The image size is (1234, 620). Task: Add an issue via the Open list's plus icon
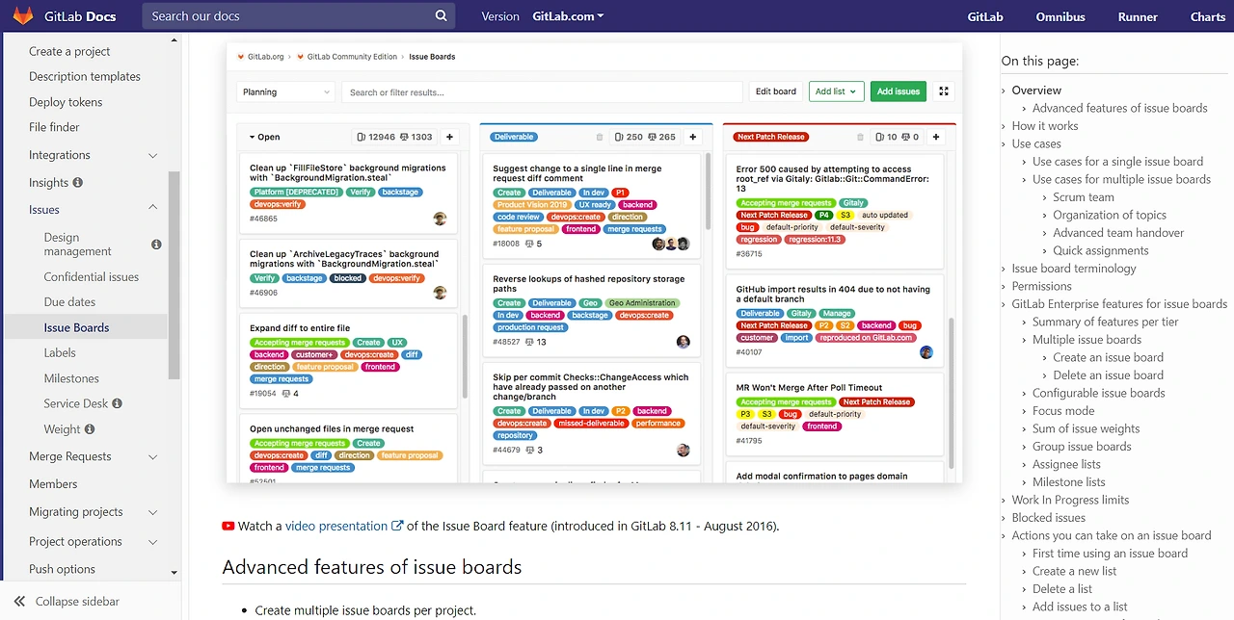click(x=449, y=137)
